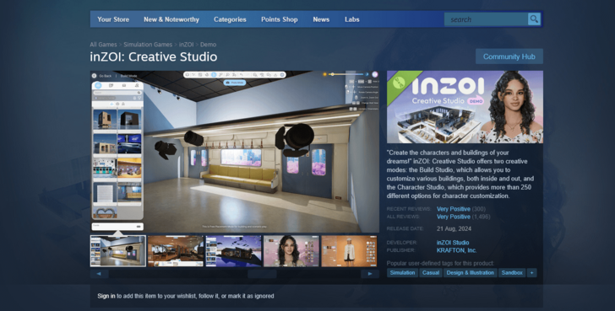Select the character outfit thumbnail
The image size is (615, 311).
[x=349, y=251]
